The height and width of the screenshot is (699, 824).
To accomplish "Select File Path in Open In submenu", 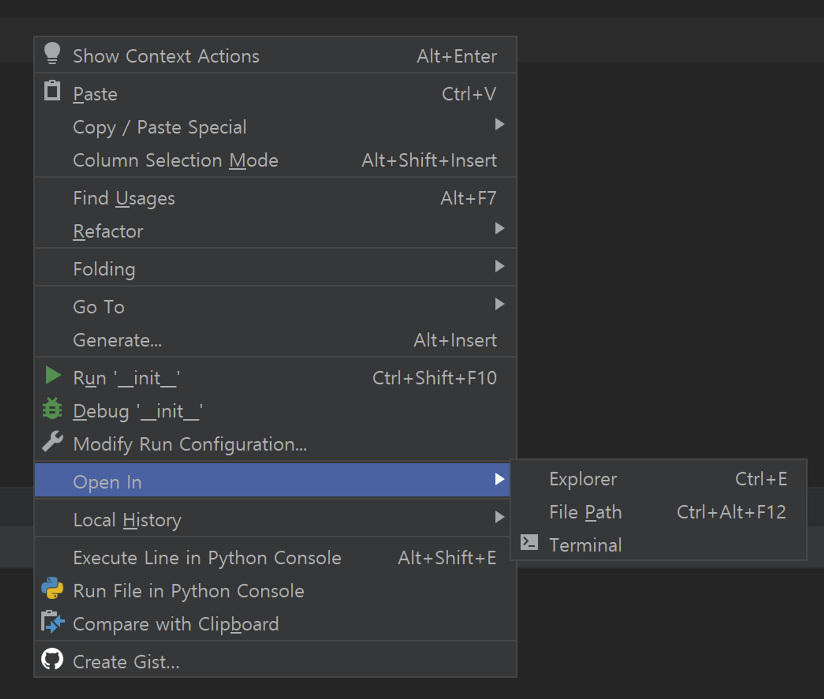I will tap(585, 513).
